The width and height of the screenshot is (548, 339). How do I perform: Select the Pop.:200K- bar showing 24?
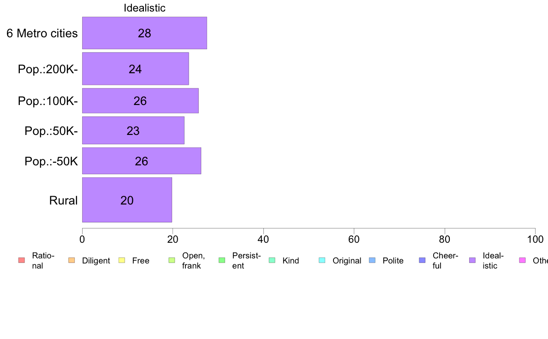(x=135, y=69)
